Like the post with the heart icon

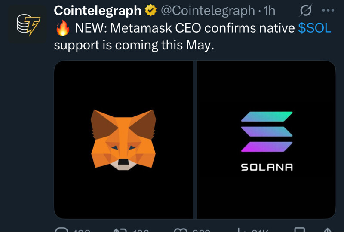tap(181, 230)
